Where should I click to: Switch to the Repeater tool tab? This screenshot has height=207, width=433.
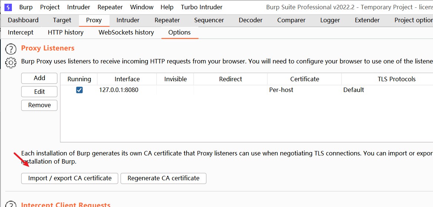(x=167, y=20)
